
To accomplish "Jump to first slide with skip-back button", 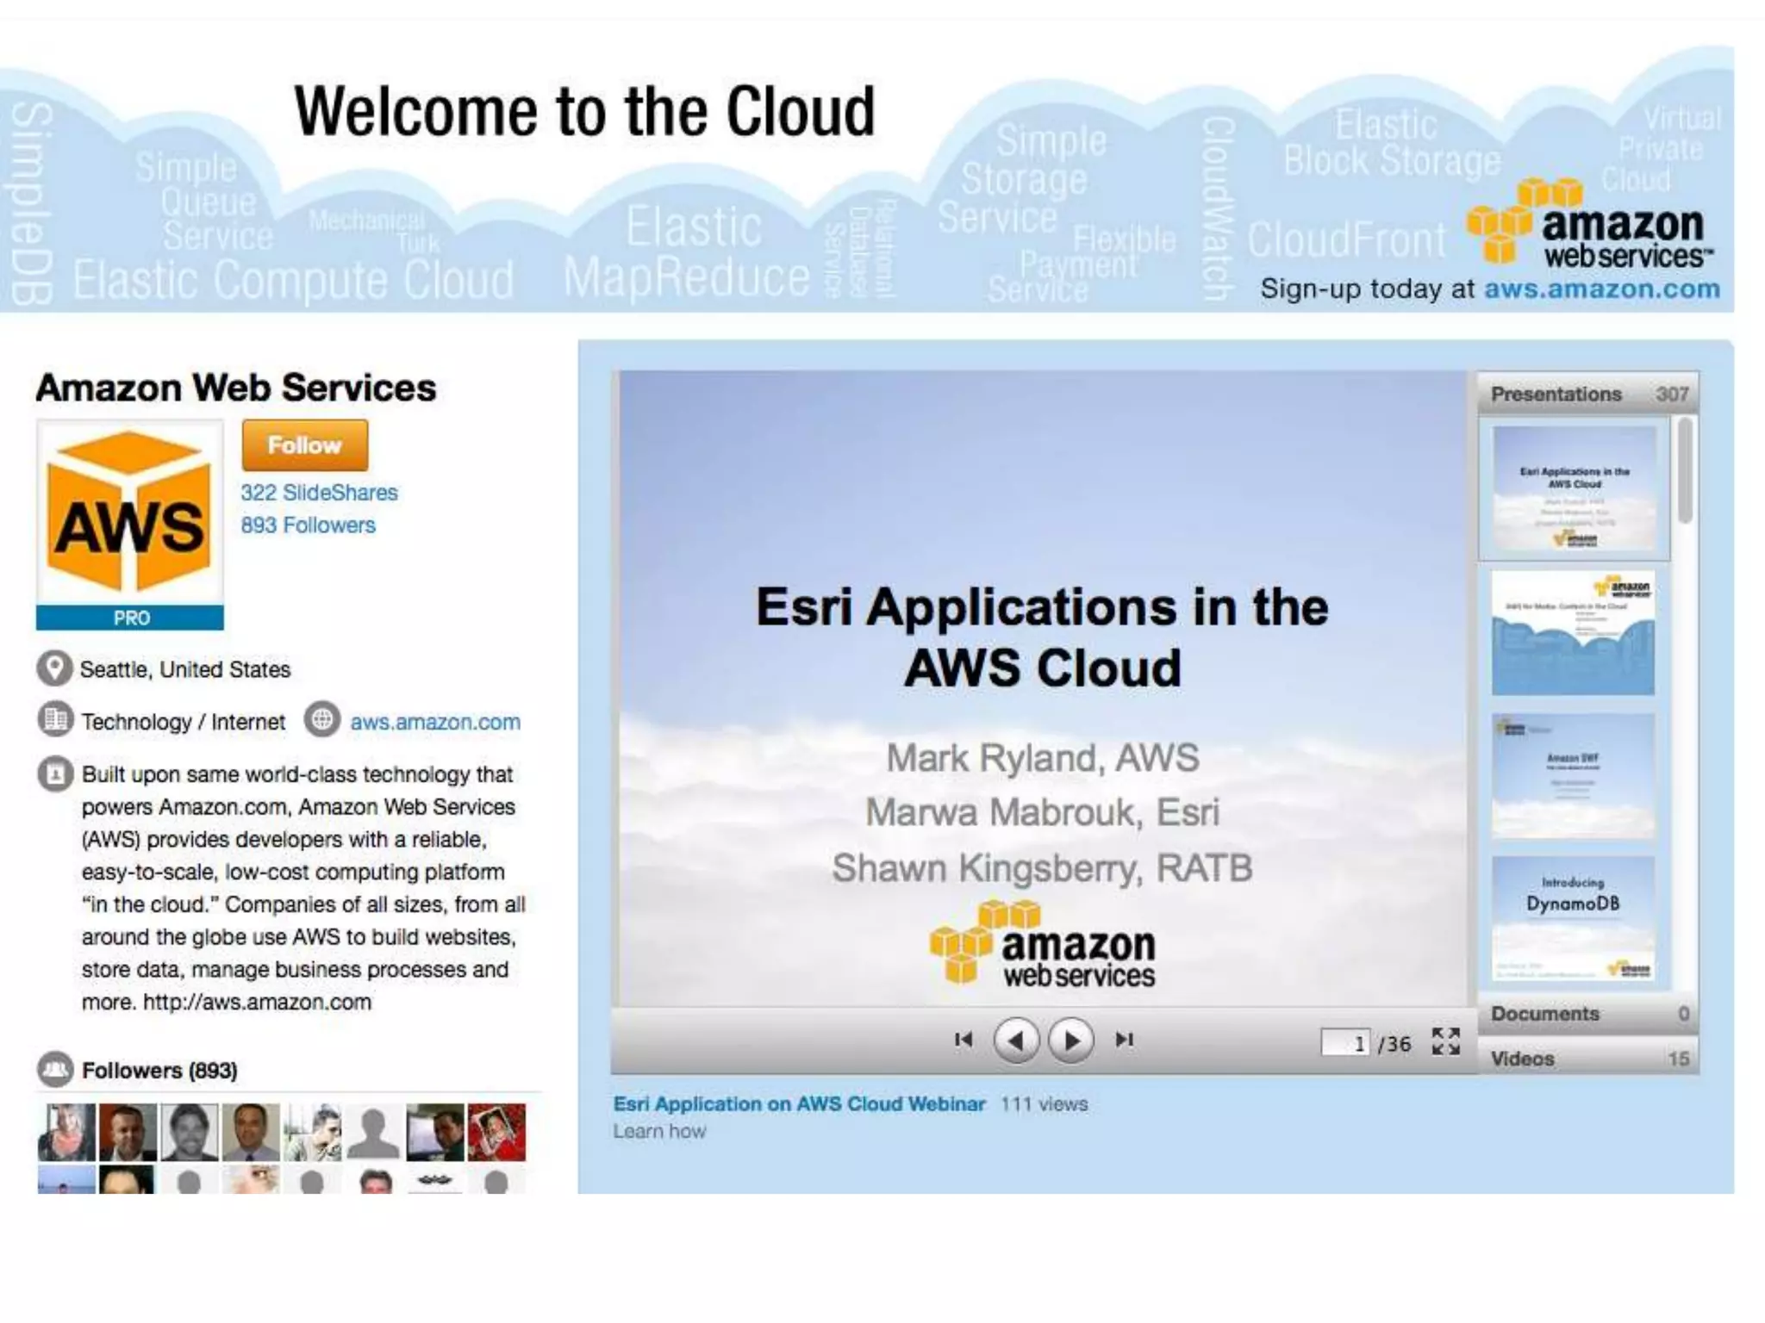I will pyautogui.click(x=964, y=1040).
